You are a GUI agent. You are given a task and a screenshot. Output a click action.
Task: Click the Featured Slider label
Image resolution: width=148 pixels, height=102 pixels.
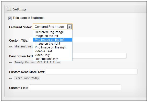pyautogui.click(x=21, y=27)
